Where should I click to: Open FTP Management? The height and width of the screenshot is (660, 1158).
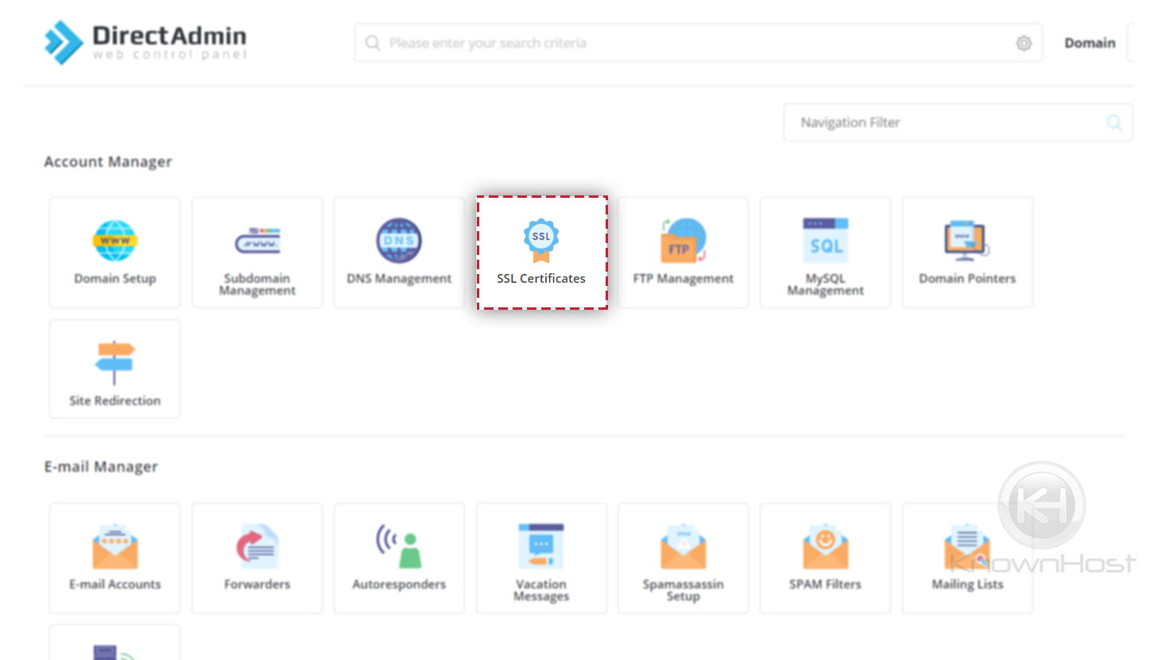pos(683,252)
